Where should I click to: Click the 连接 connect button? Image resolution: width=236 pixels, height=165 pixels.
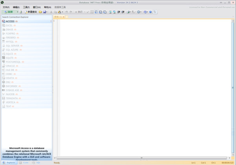9,12
